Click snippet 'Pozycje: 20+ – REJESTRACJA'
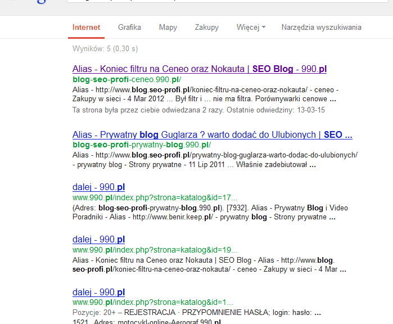 [x=124, y=313]
